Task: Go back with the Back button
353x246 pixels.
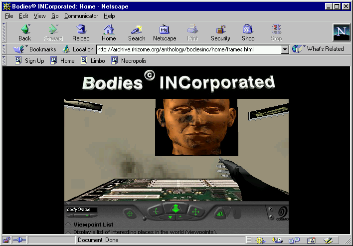Action: tap(25, 32)
